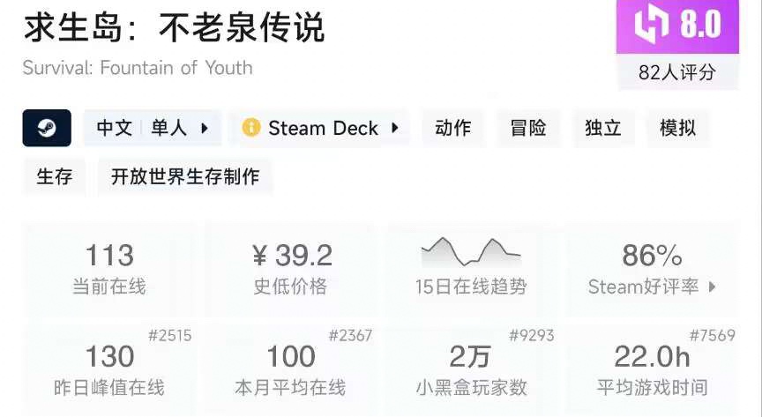
Task: Open the 8.0 rating score badge
Action: click(677, 26)
